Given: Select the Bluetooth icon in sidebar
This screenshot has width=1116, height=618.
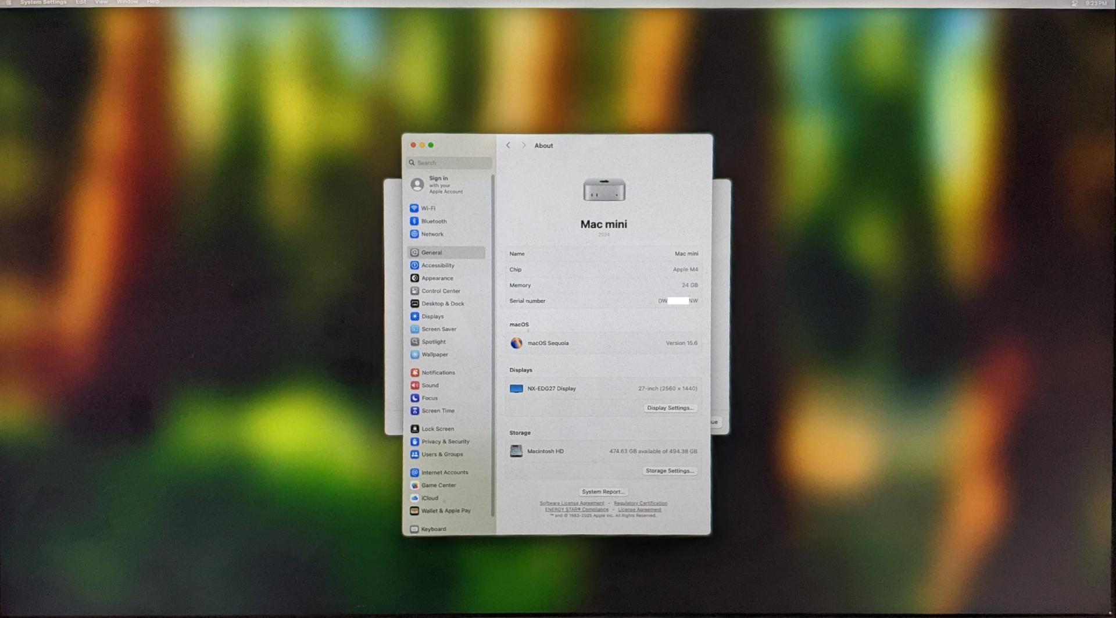Looking at the screenshot, I should point(414,221).
